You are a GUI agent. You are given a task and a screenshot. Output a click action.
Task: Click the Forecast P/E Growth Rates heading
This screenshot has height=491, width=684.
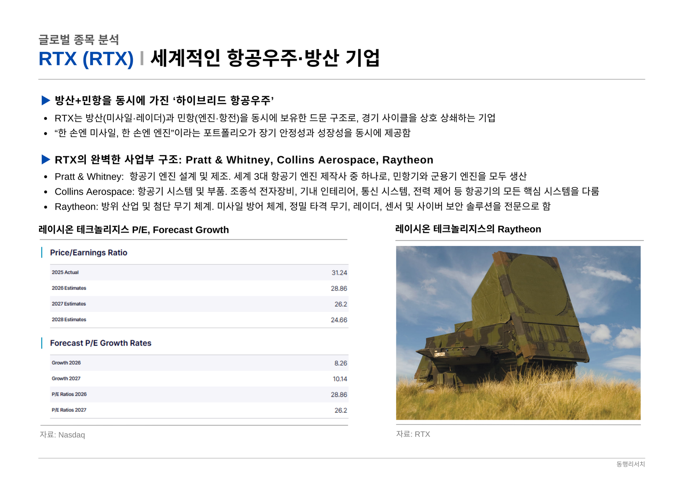pyautogui.click(x=101, y=343)
